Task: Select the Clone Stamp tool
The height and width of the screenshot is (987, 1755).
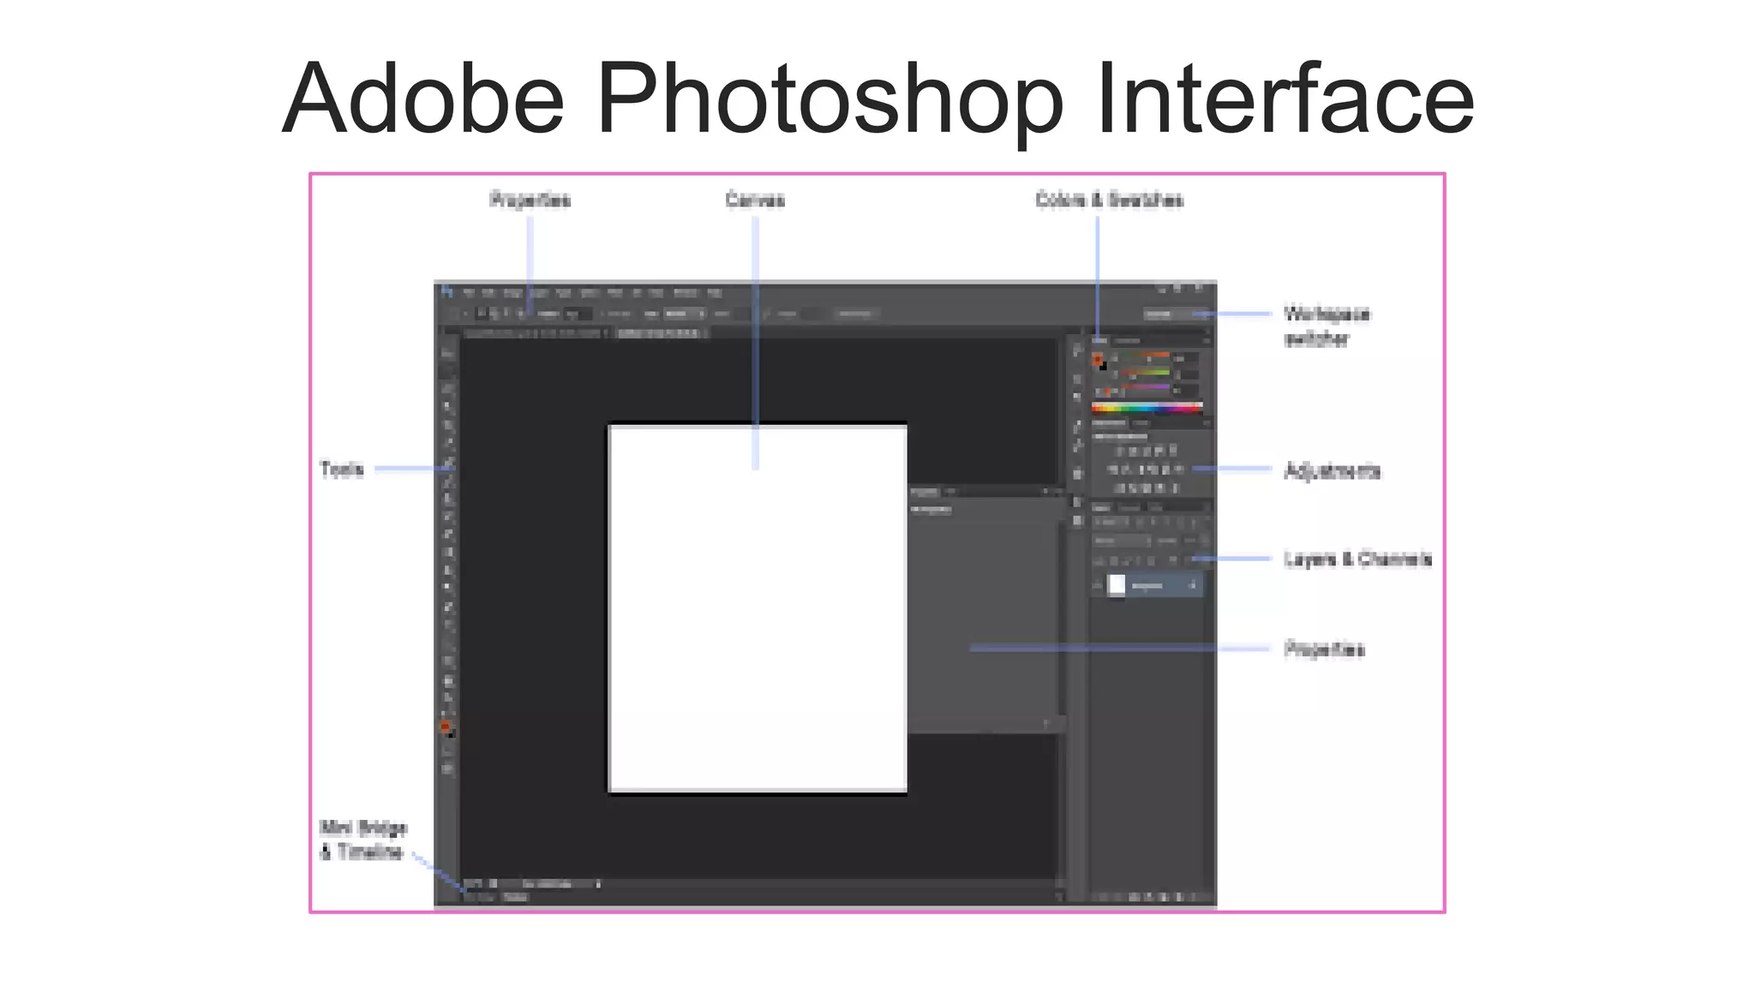Action: [447, 498]
